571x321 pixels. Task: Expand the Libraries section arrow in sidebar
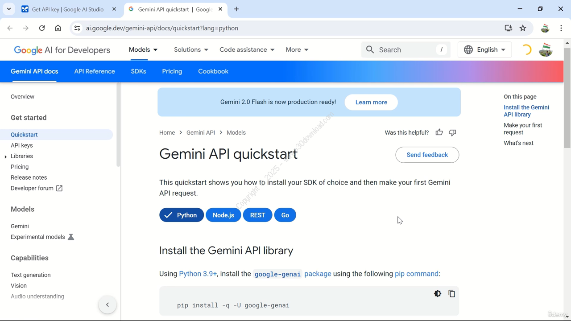(5, 156)
